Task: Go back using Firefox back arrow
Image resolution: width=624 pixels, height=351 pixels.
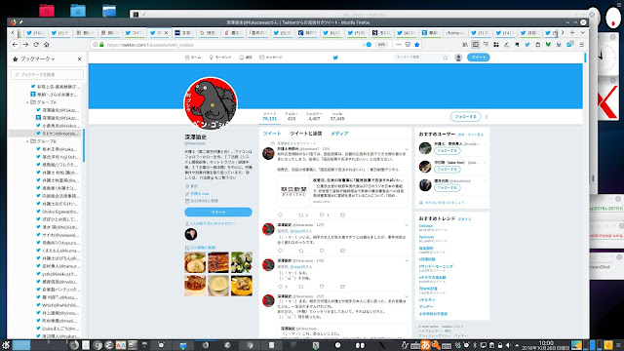Action: 15,45
